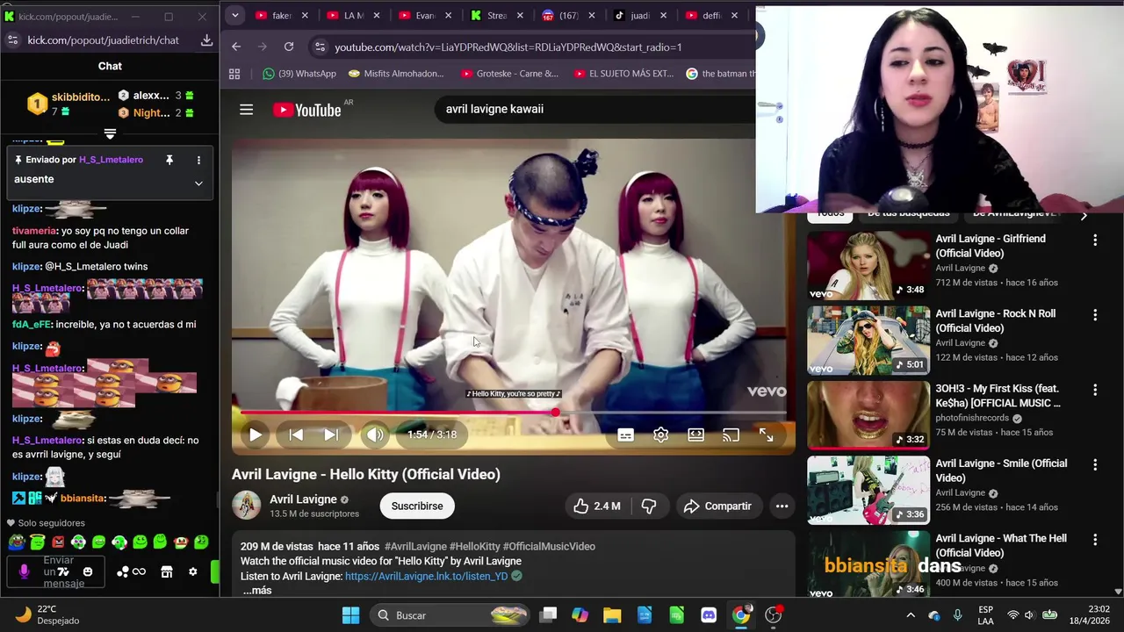
Task: Switch to the 'Evan' YouTube tab
Action: (425, 15)
